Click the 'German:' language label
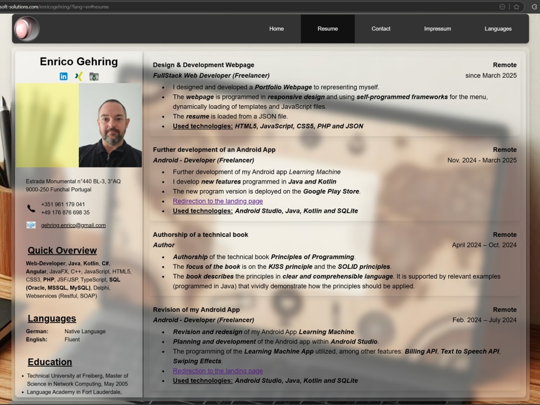The height and width of the screenshot is (405, 540). point(37,332)
